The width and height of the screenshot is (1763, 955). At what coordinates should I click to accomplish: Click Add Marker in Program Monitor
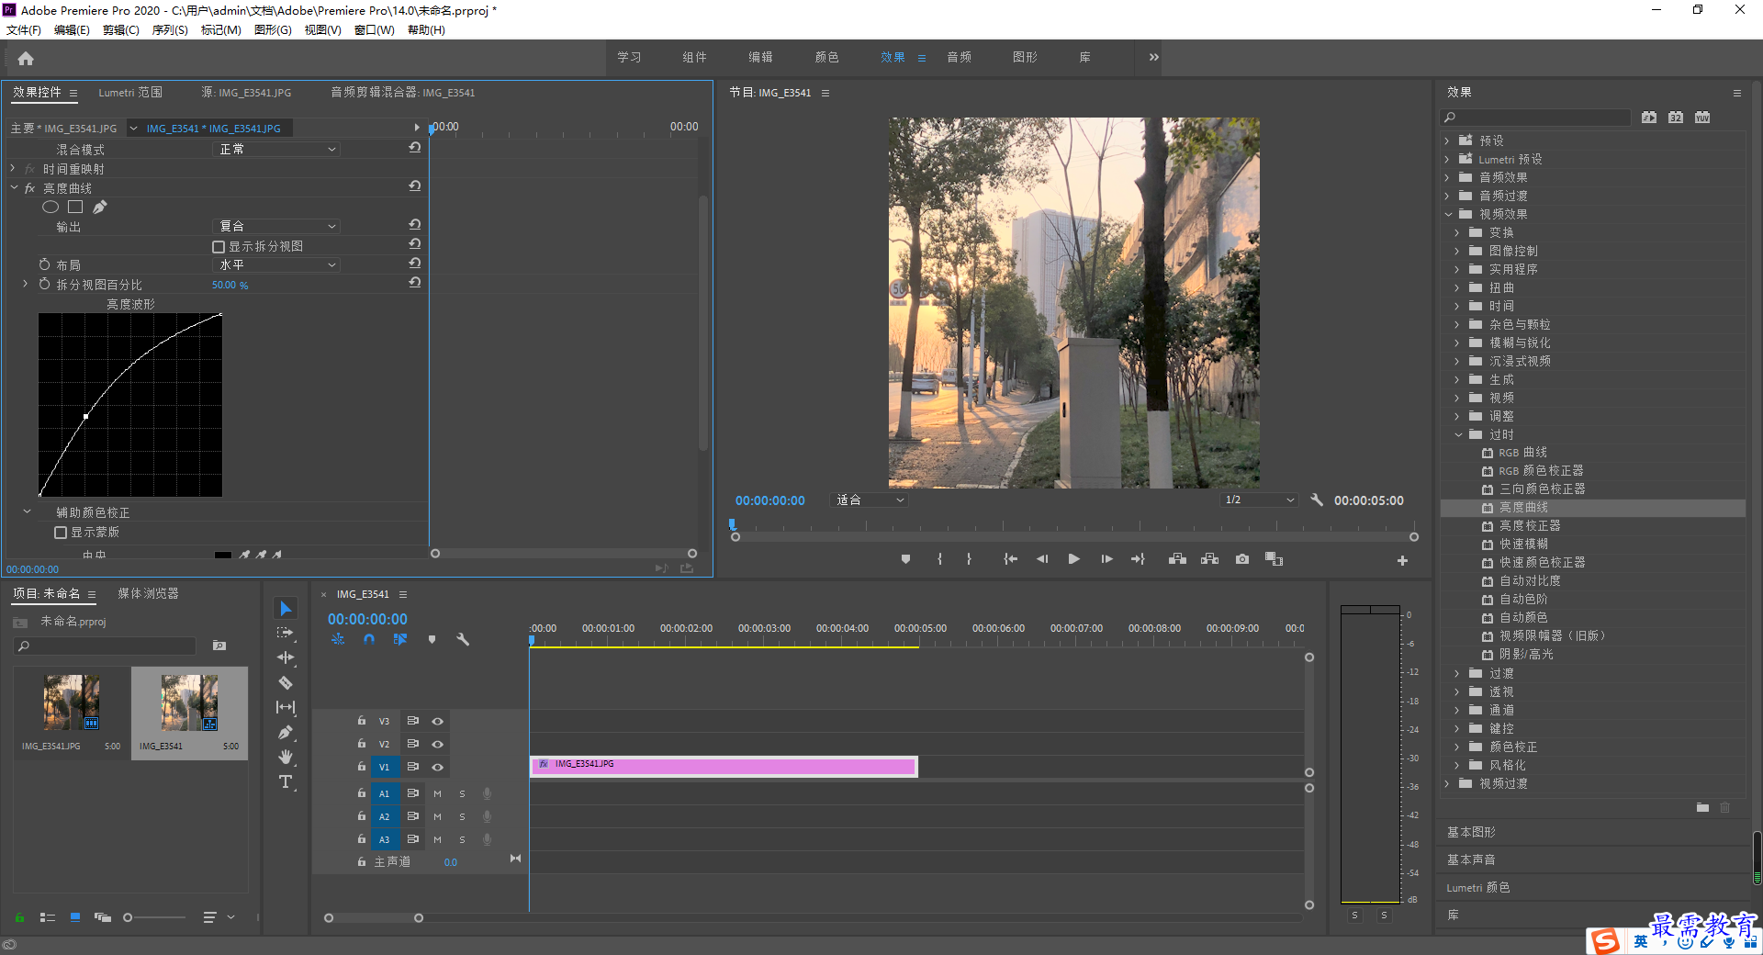[x=905, y=559]
